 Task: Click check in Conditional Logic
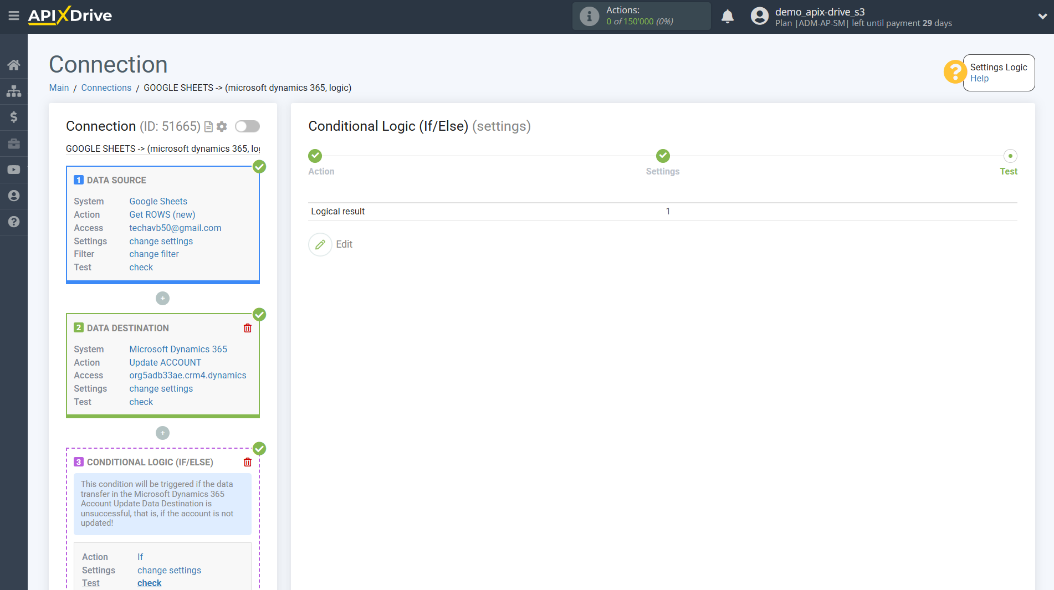click(150, 583)
